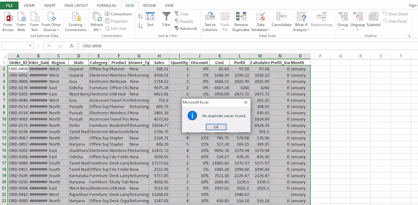This screenshot has width=418, height=205.
Task: Sort Z to A descending
Action: pyautogui.click(x=141, y=26)
